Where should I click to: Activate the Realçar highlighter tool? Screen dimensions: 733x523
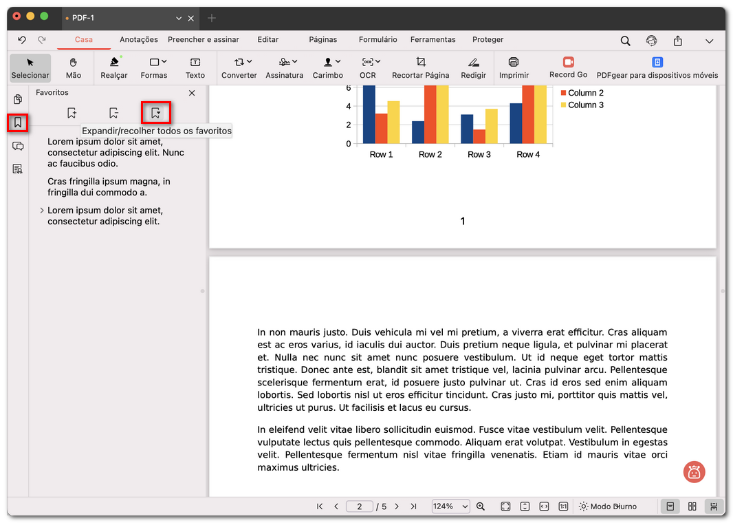(114, 67)
